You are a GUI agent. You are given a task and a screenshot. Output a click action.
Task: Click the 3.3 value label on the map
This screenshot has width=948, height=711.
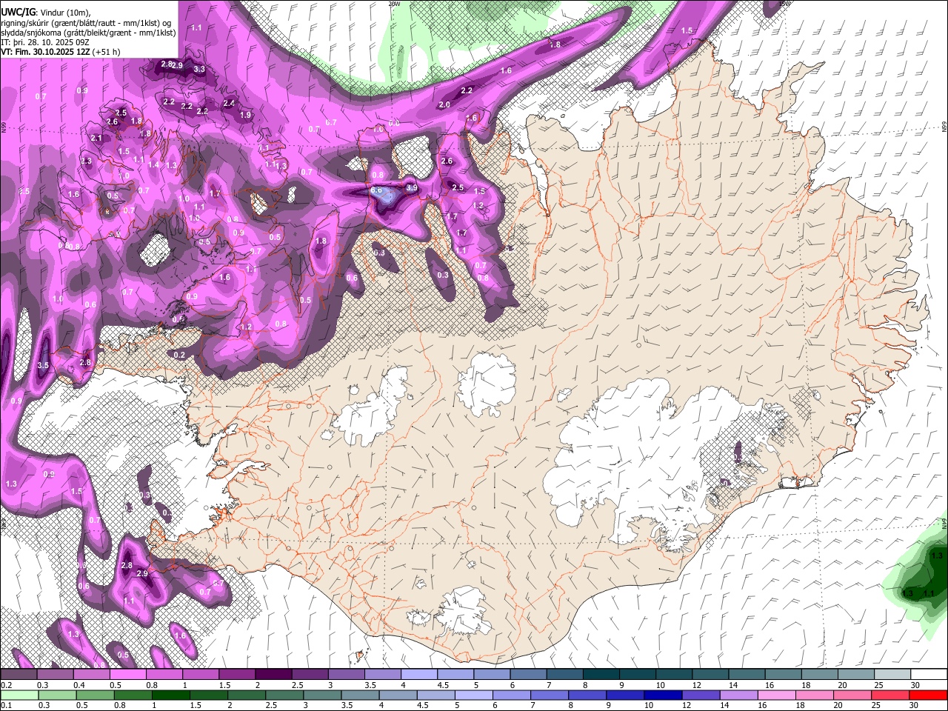click(199, 69)
